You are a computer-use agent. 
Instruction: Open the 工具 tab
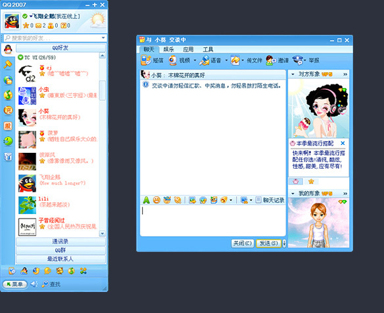pos(208,49)
